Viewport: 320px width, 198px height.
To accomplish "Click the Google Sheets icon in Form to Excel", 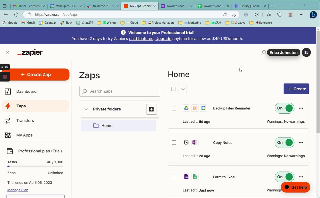I will point(195,177).
